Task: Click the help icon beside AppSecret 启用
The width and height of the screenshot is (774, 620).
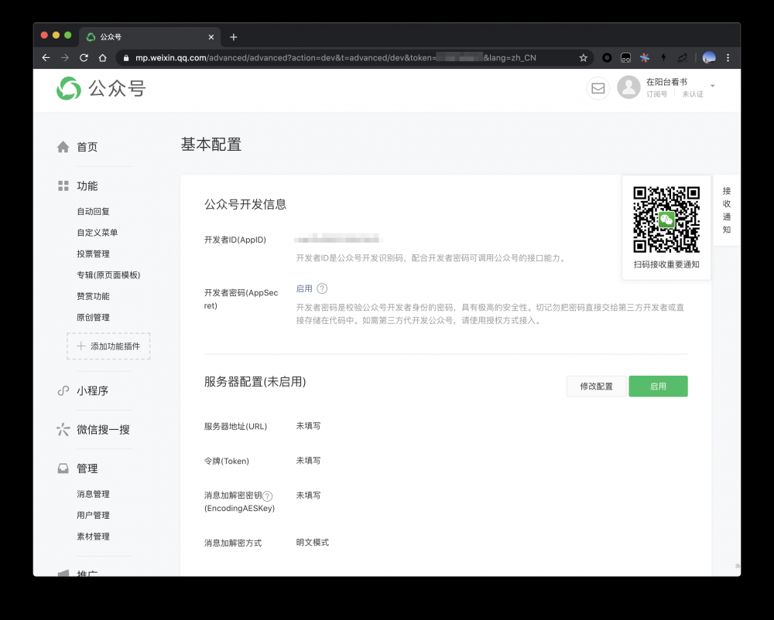Action: [322, 288]
